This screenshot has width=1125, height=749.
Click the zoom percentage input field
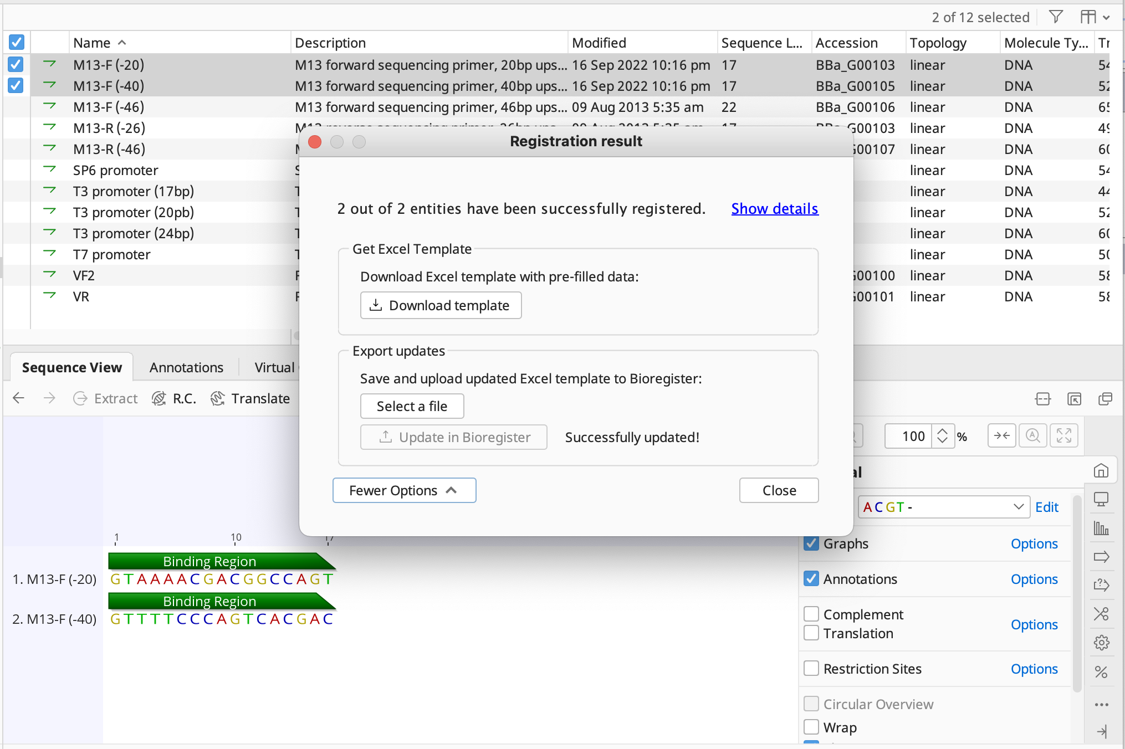[x=909, y=436]
